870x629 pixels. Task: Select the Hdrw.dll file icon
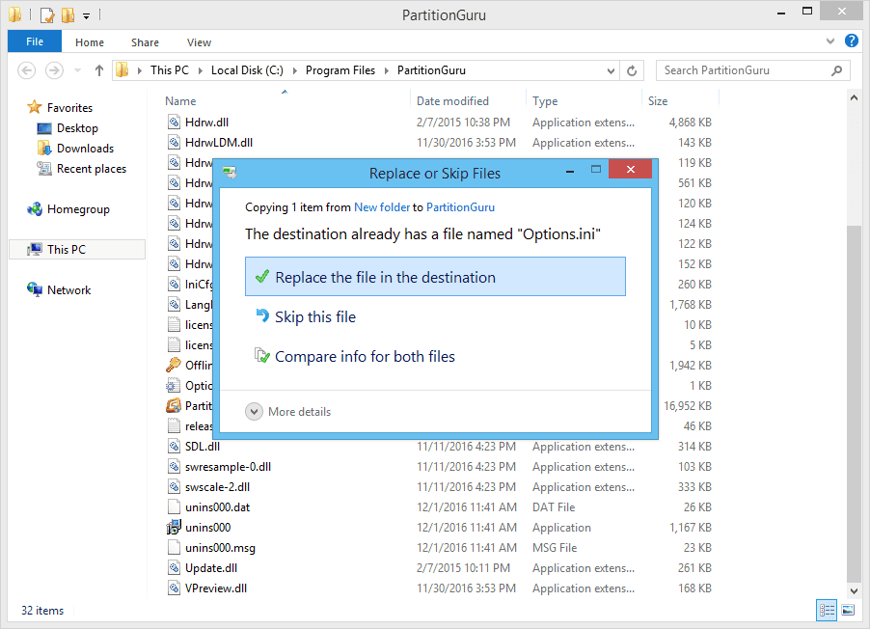(174, 123)
